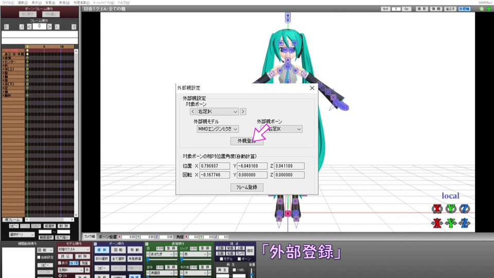Open the 選択ボーン dropdown under timeline
The height and width of the screenshot is (278, 494).
click(22, 235)
